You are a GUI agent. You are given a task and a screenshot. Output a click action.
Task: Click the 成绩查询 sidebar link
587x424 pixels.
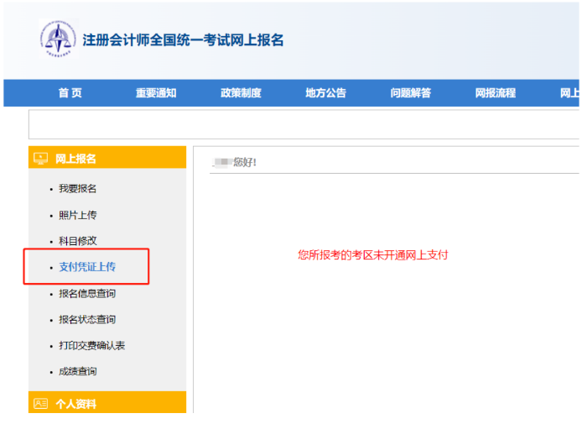tap(77, 371)
